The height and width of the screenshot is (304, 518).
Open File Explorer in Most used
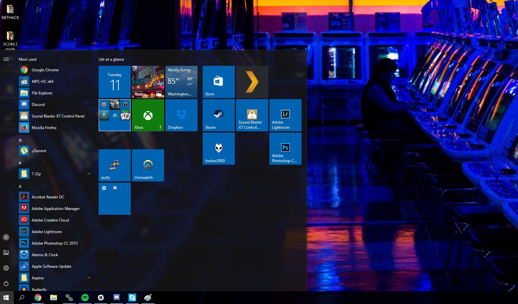[55, 93]
